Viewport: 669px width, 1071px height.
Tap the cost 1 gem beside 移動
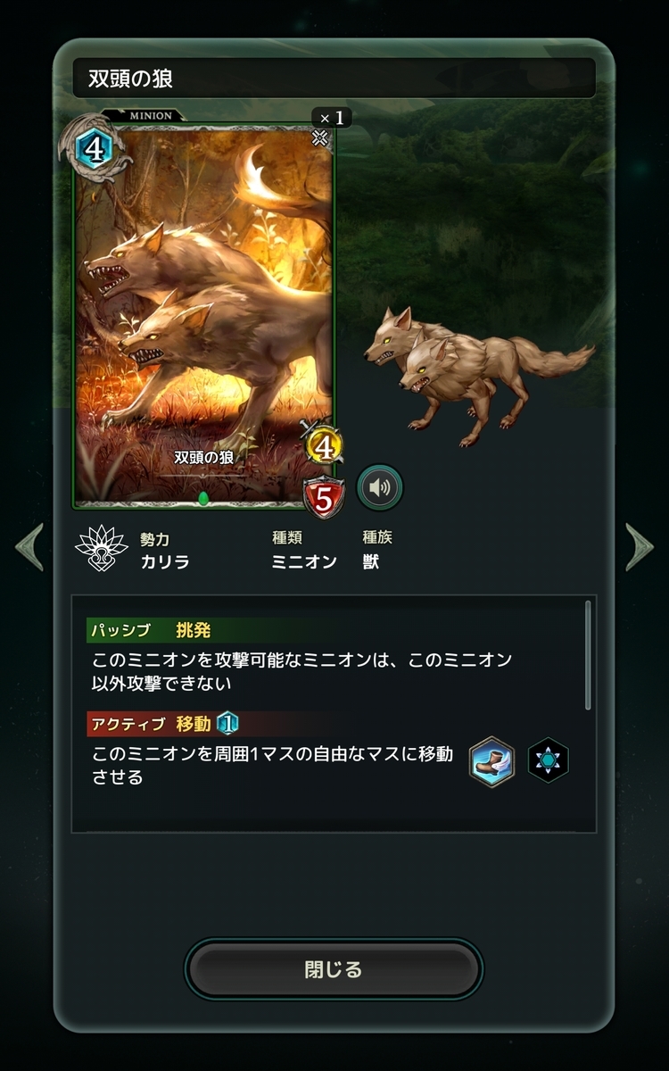pos(228,723)
